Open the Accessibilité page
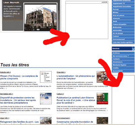 click(123, 71)
